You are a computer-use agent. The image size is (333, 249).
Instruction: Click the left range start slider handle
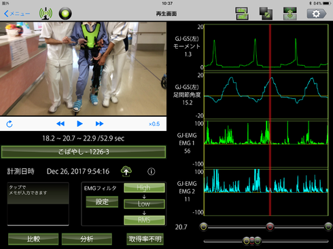point(204,227)
